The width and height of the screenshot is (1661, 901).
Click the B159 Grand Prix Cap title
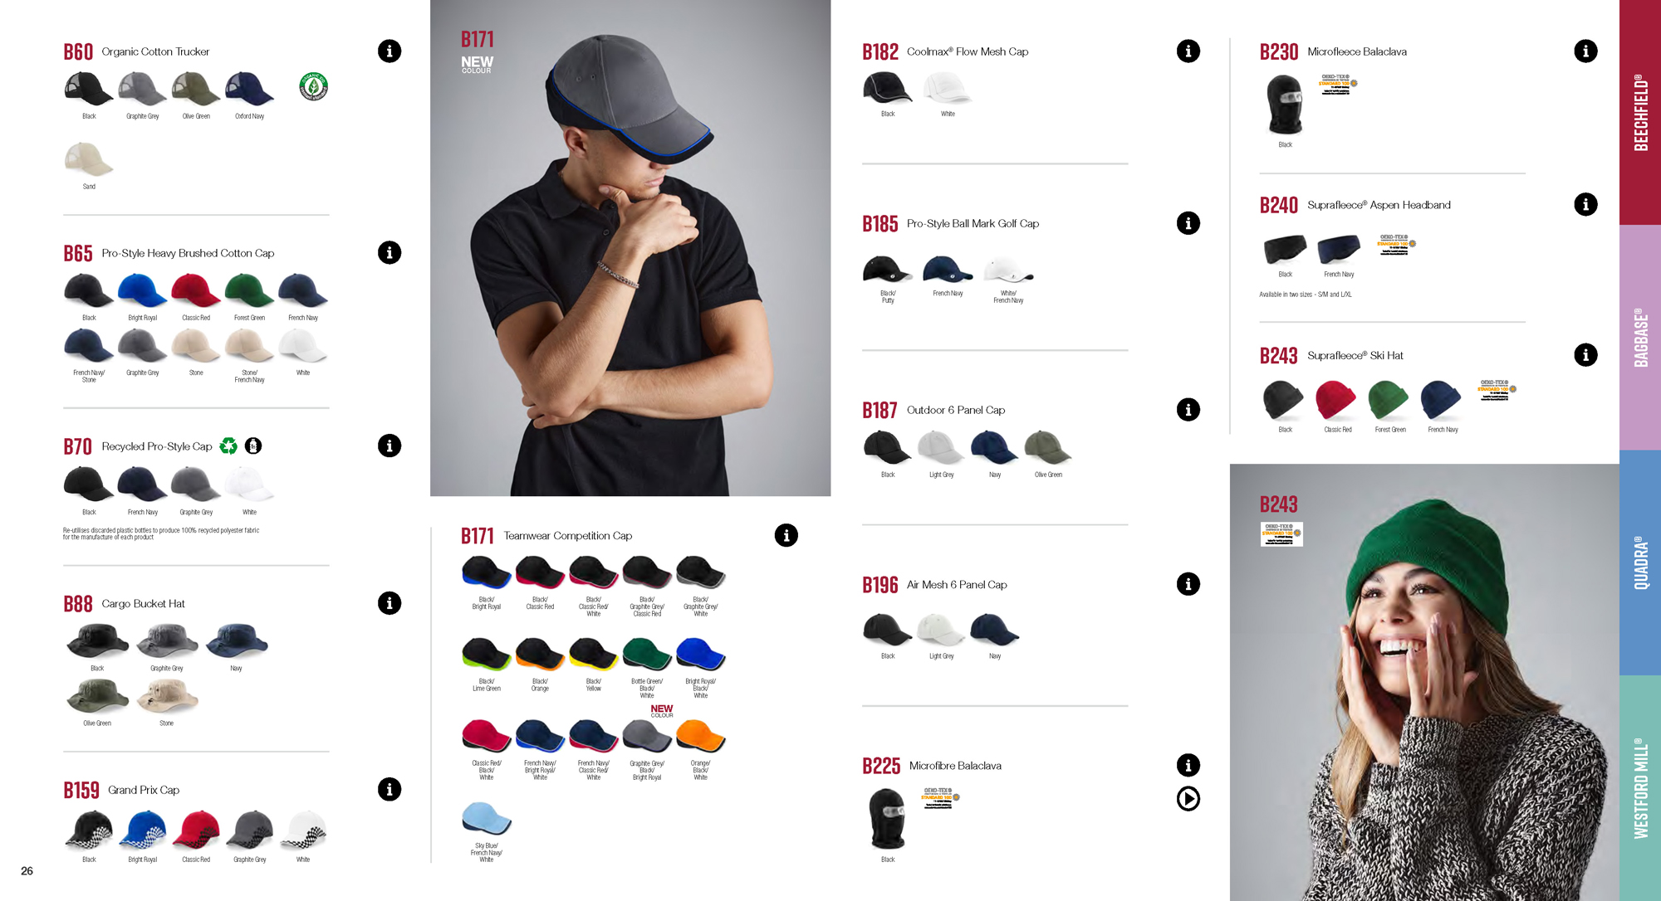coord(121,790)
